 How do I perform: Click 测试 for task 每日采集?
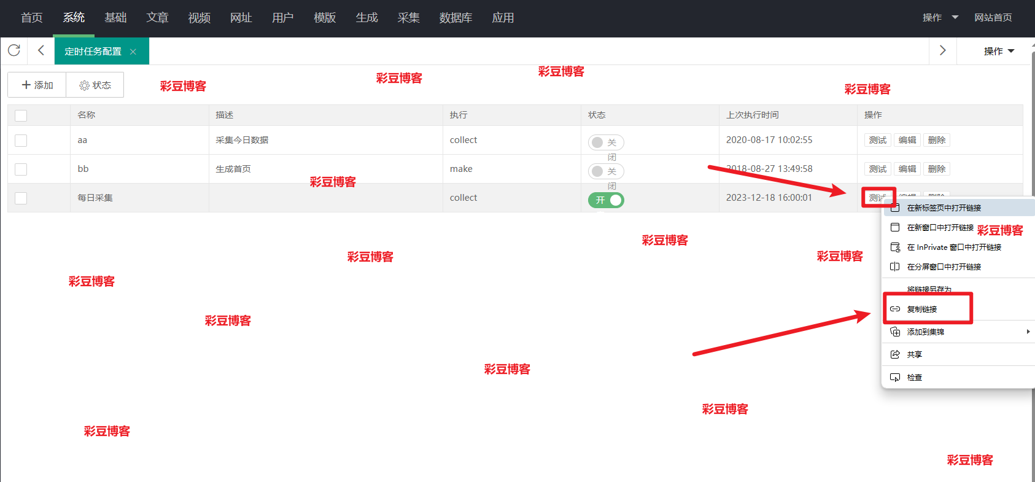pos(878,198)
